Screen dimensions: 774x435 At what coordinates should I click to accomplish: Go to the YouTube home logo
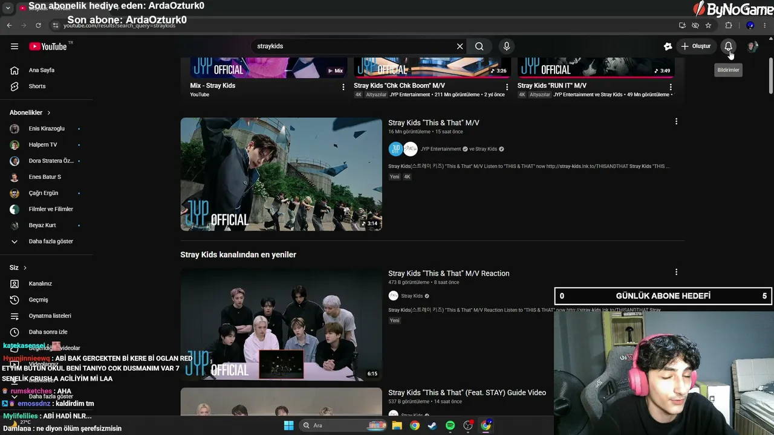pos(48,47)
